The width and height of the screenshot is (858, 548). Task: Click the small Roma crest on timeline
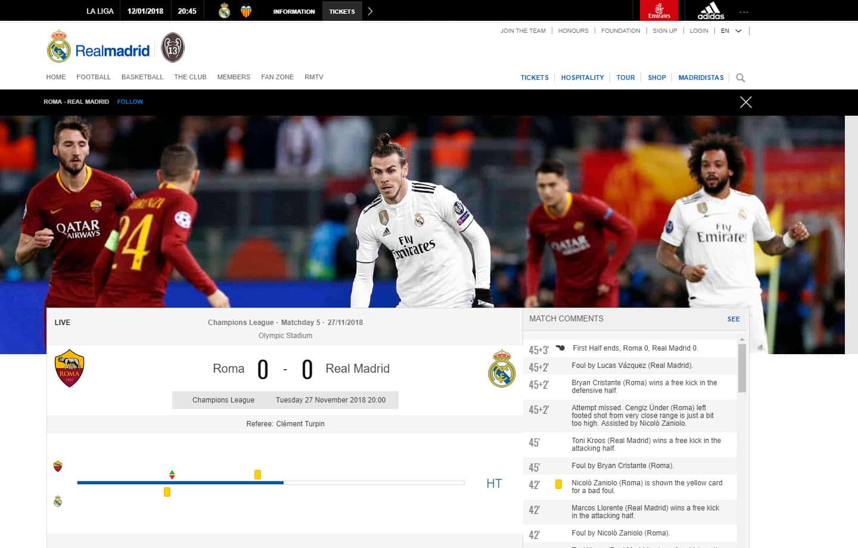tap(58, 466)
